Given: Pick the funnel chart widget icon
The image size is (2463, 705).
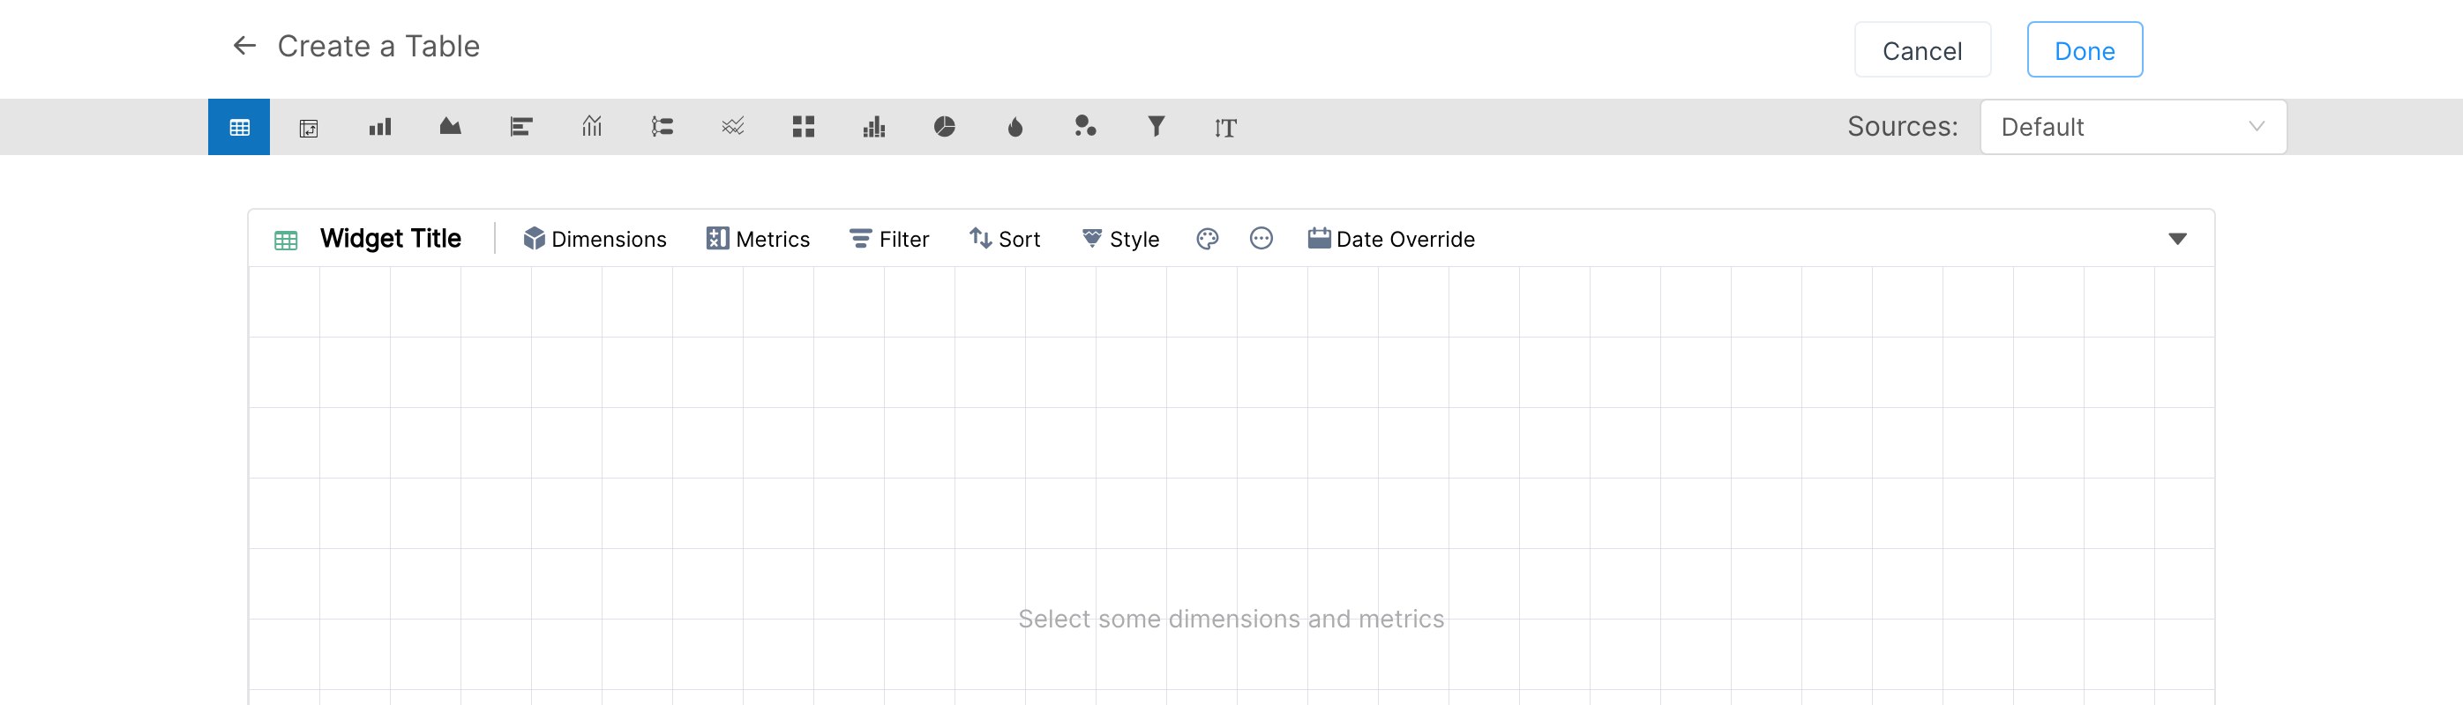Looking at the screenshot, I should 1156,126.
